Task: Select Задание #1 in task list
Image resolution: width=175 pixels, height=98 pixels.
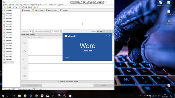Action: [10, 10]
